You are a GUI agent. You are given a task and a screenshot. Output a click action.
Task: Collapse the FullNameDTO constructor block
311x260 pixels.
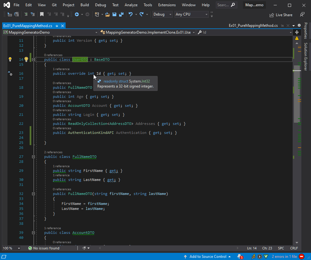[x=34, y=194]
